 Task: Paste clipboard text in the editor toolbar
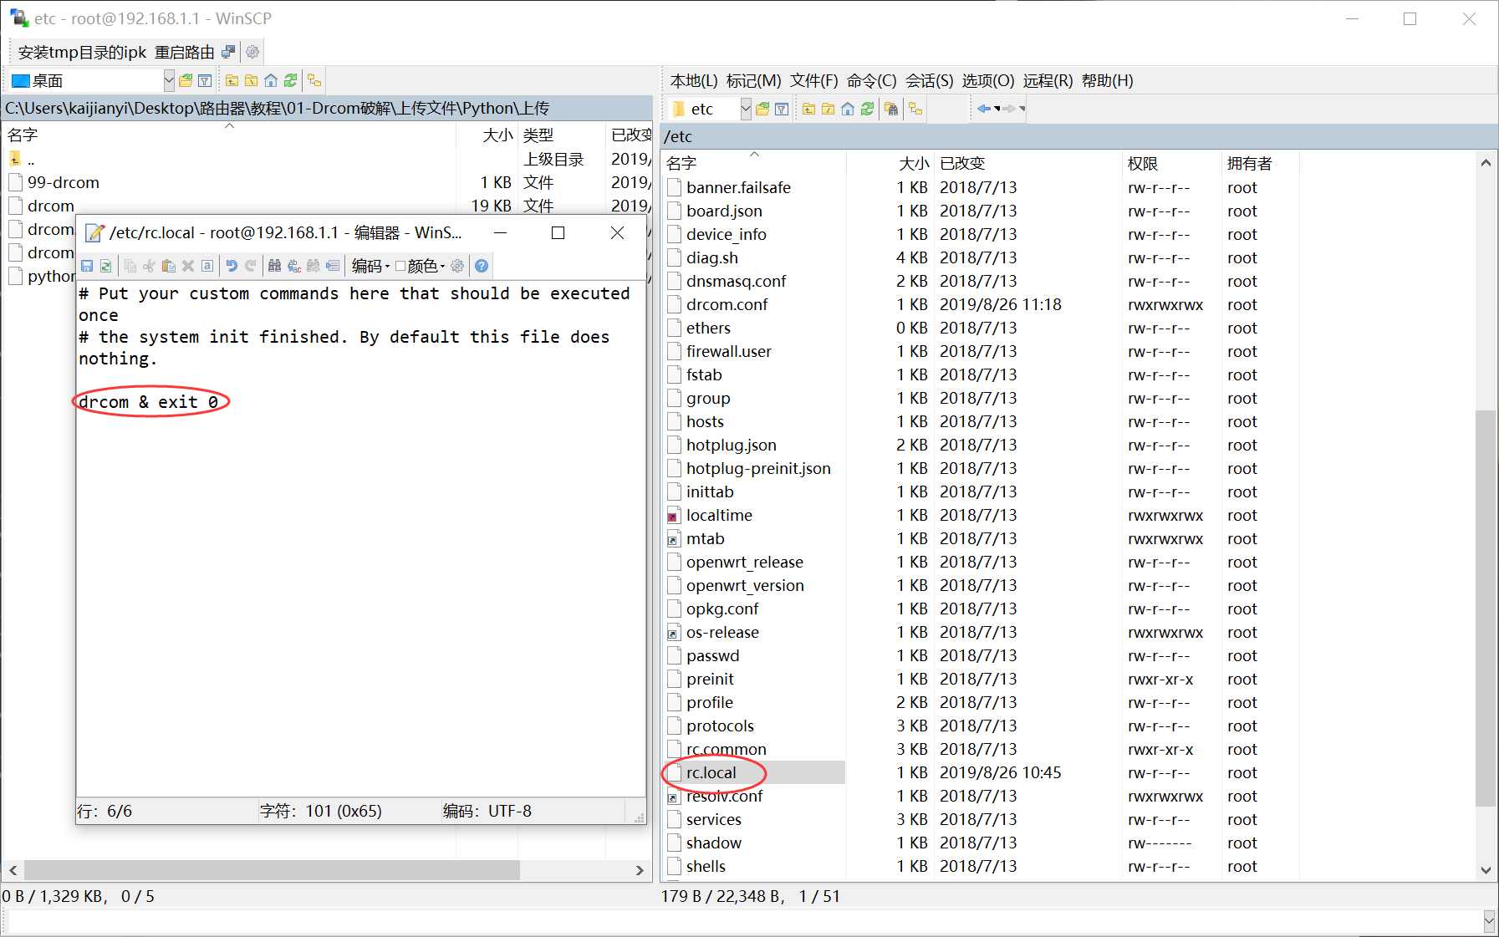169,266
